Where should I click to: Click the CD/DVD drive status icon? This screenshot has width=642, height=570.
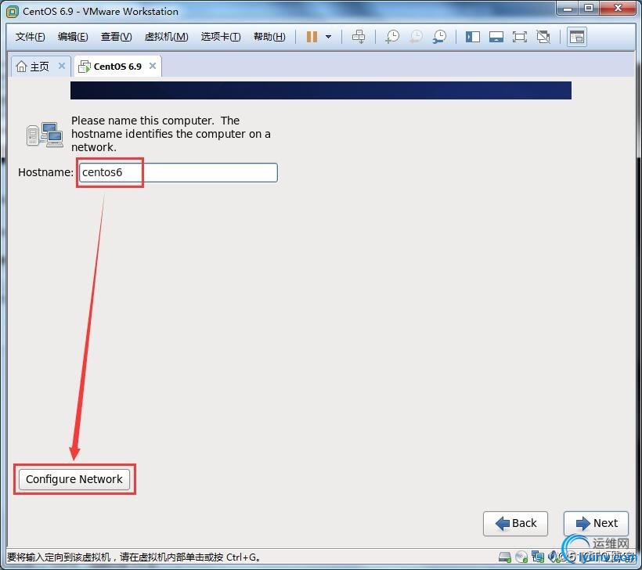point(521,557)
